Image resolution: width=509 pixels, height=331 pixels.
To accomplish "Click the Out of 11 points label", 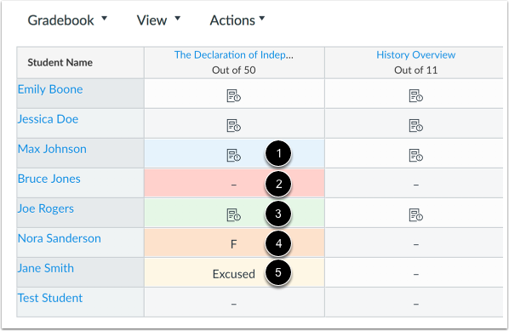I will pyautogui.click(x=416, y=70).
